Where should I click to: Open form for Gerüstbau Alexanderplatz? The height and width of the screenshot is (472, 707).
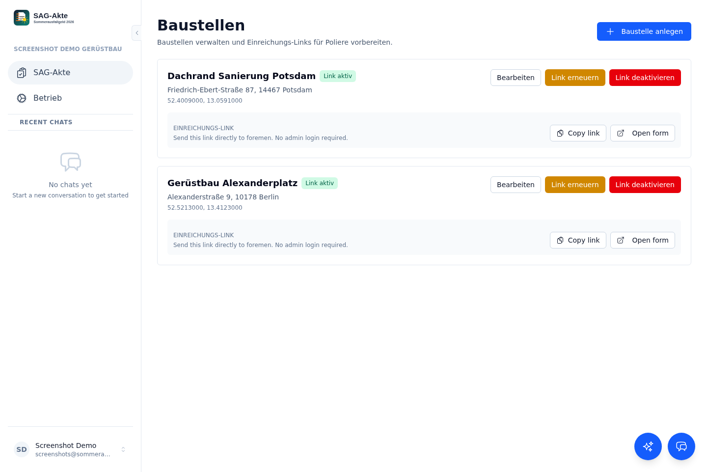click(642, 240)
